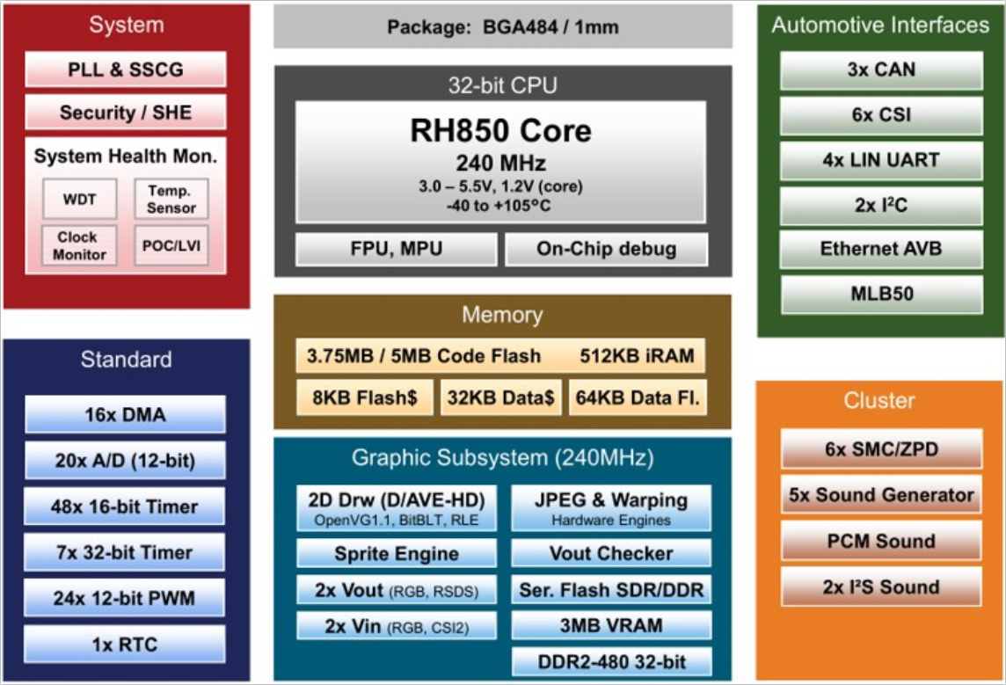Click the 3MB VRAM block
This screenshot has width=1006, height=685.
click(609, 626)
